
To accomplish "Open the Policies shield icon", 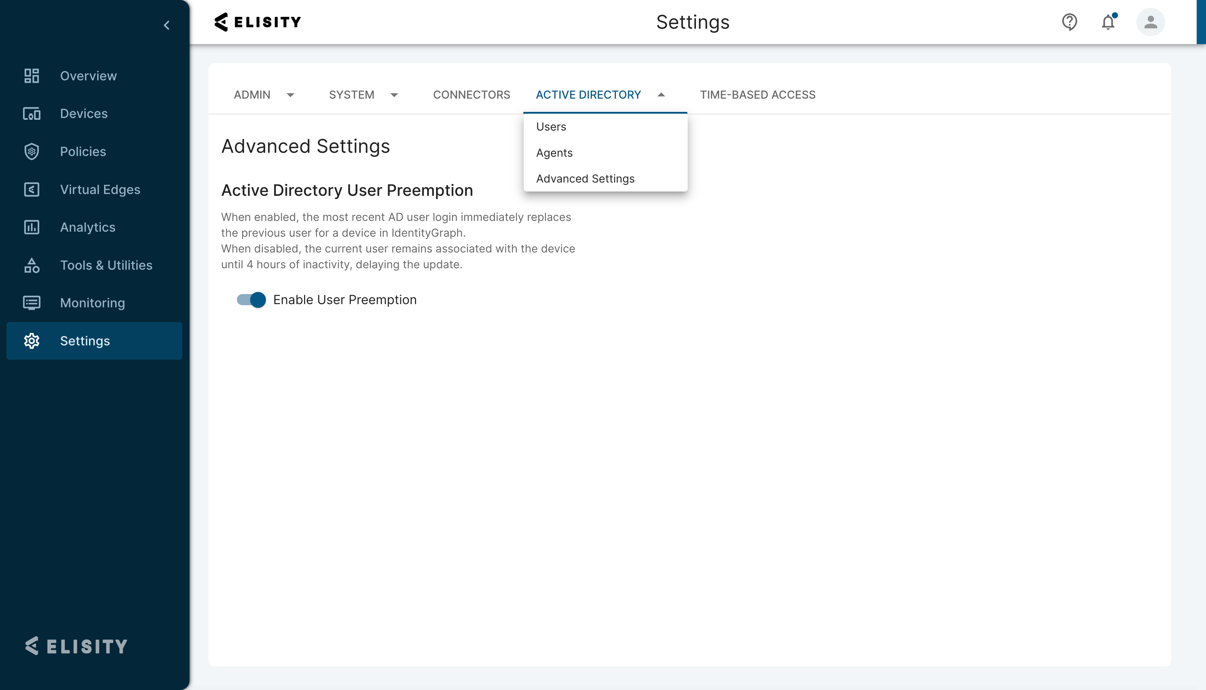I will [32, 151].
